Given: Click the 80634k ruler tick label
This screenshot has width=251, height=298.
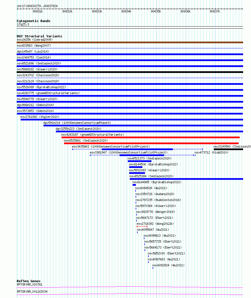Looking at the screenshot, I should click(x=126, y=11).
